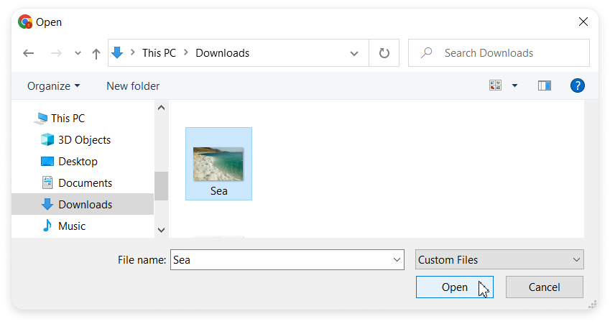Toggle the preview pane icon

pyautogui.click(x=544, y=85)
